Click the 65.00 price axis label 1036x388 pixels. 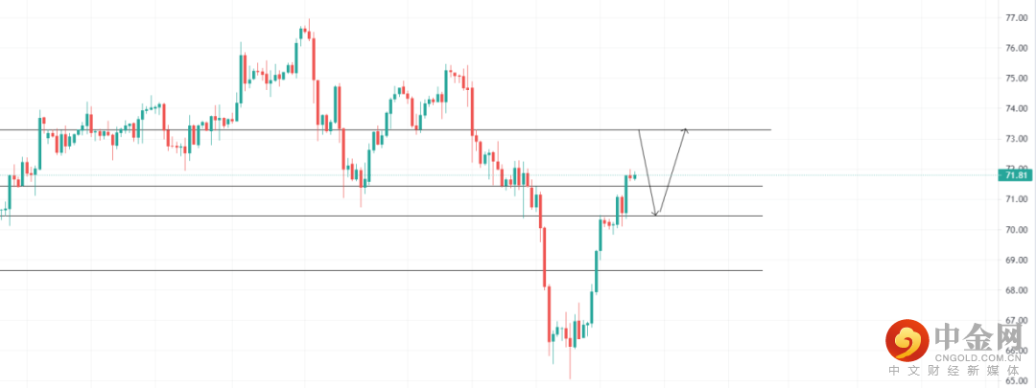point(1016,380)
